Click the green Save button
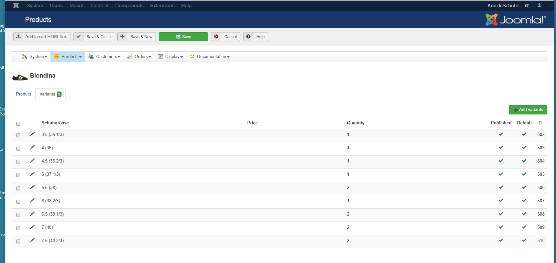This screenshot has width=556, height=263. [x=183, y=36]
